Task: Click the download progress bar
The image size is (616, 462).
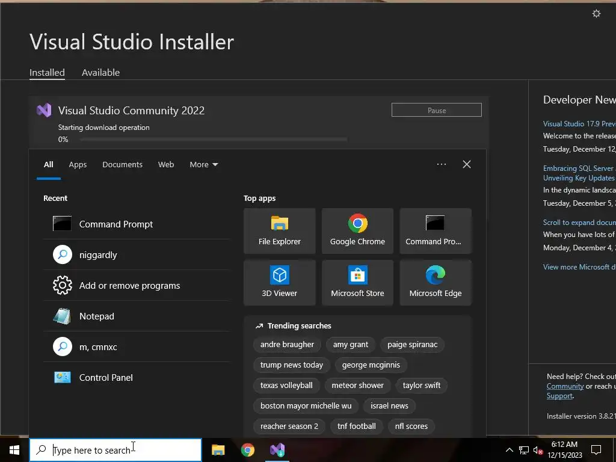Action: coord(214,139)
